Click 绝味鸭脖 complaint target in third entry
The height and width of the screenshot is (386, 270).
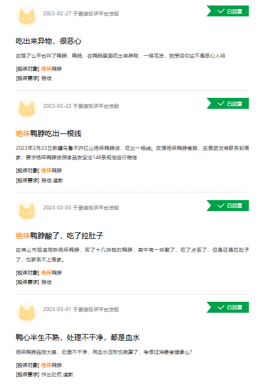coord(51,273)
